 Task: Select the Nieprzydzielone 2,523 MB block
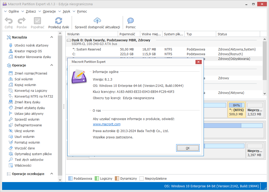[x=255, y=109]
